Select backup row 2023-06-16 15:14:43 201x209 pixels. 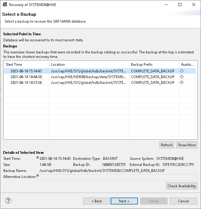[100, 71]
